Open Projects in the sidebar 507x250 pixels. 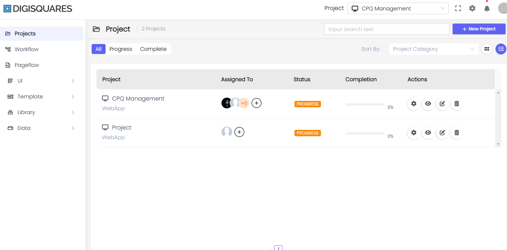point(42,34)
